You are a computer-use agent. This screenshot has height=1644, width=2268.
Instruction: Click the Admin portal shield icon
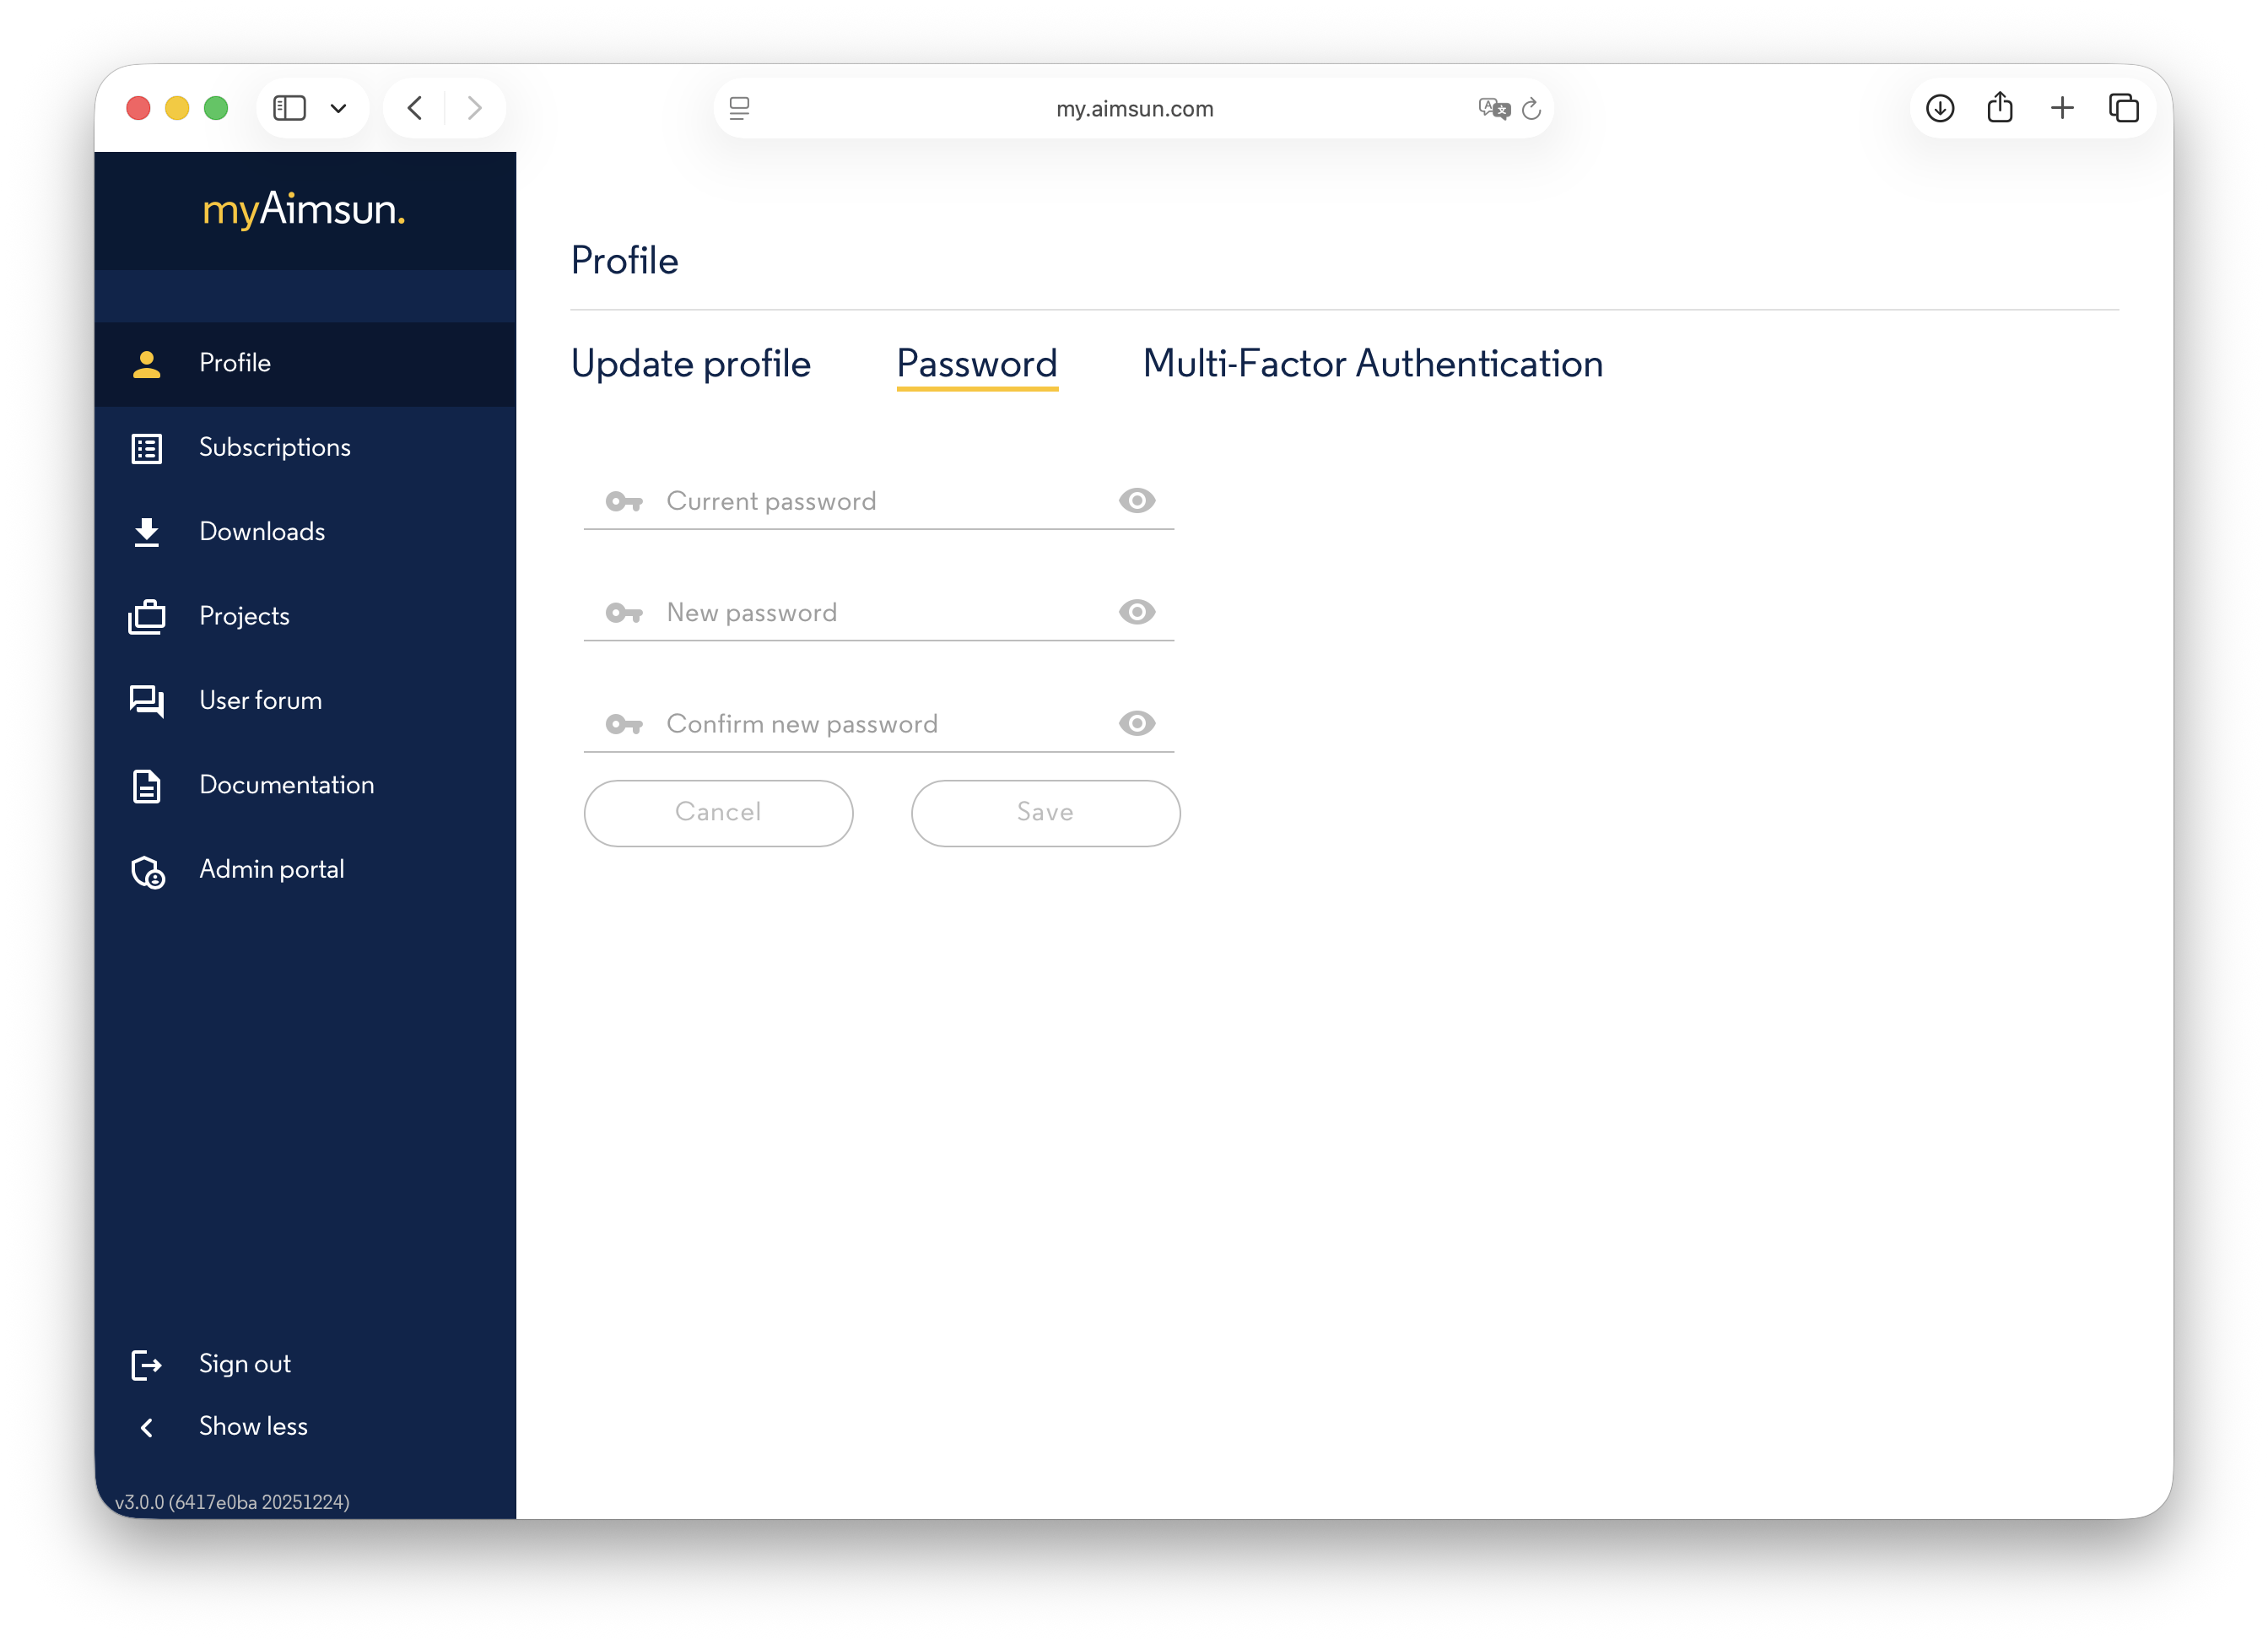click(x=147, y=871)
